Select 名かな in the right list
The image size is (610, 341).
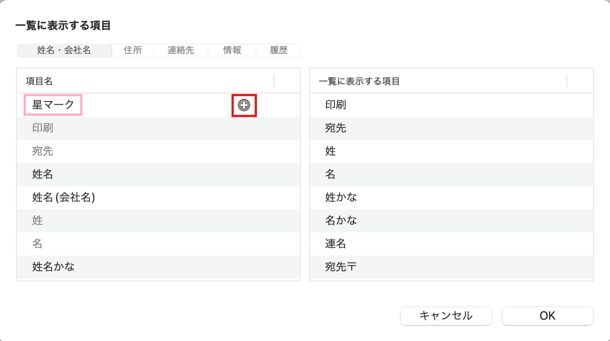[x=451, y=221]
